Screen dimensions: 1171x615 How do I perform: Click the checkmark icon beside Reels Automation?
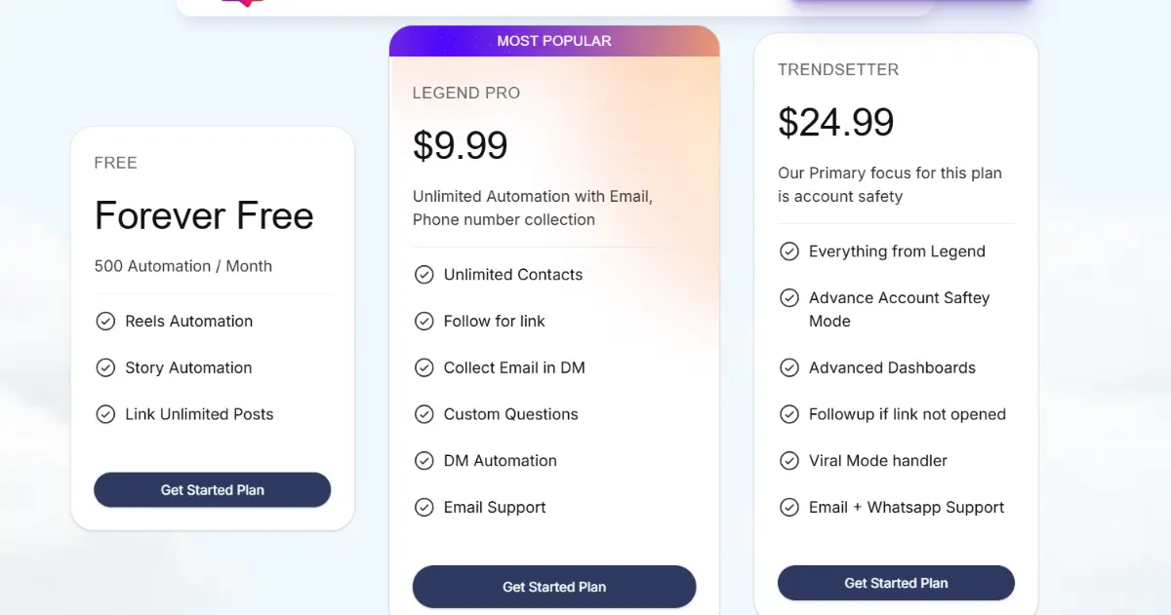point(105,321)
